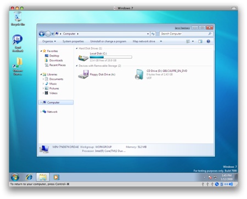
Task: Click Map network drive
Action: (144, 41)
